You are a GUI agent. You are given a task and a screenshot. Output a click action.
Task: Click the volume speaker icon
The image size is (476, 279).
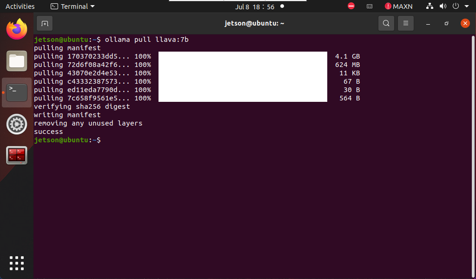click(x=443, y=6)
